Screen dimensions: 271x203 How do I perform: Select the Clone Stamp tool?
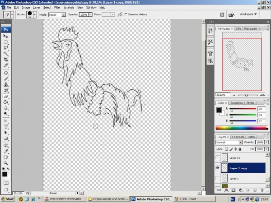click(x=6, y=85)
